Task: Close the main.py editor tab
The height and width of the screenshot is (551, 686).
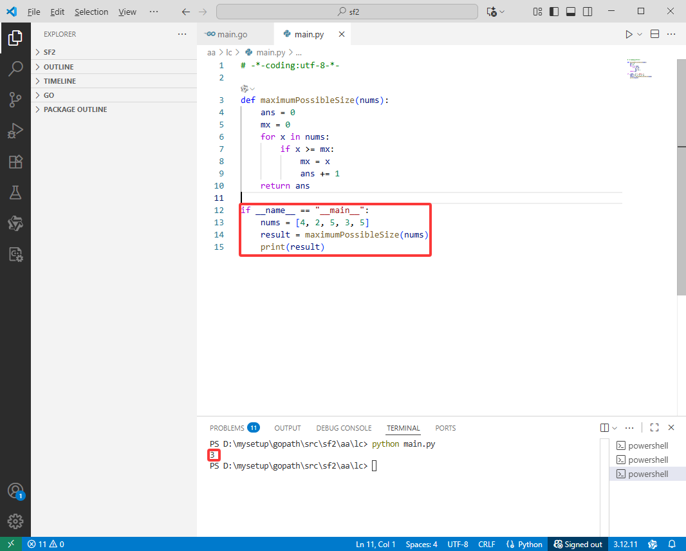Action: tap(342, 34)
